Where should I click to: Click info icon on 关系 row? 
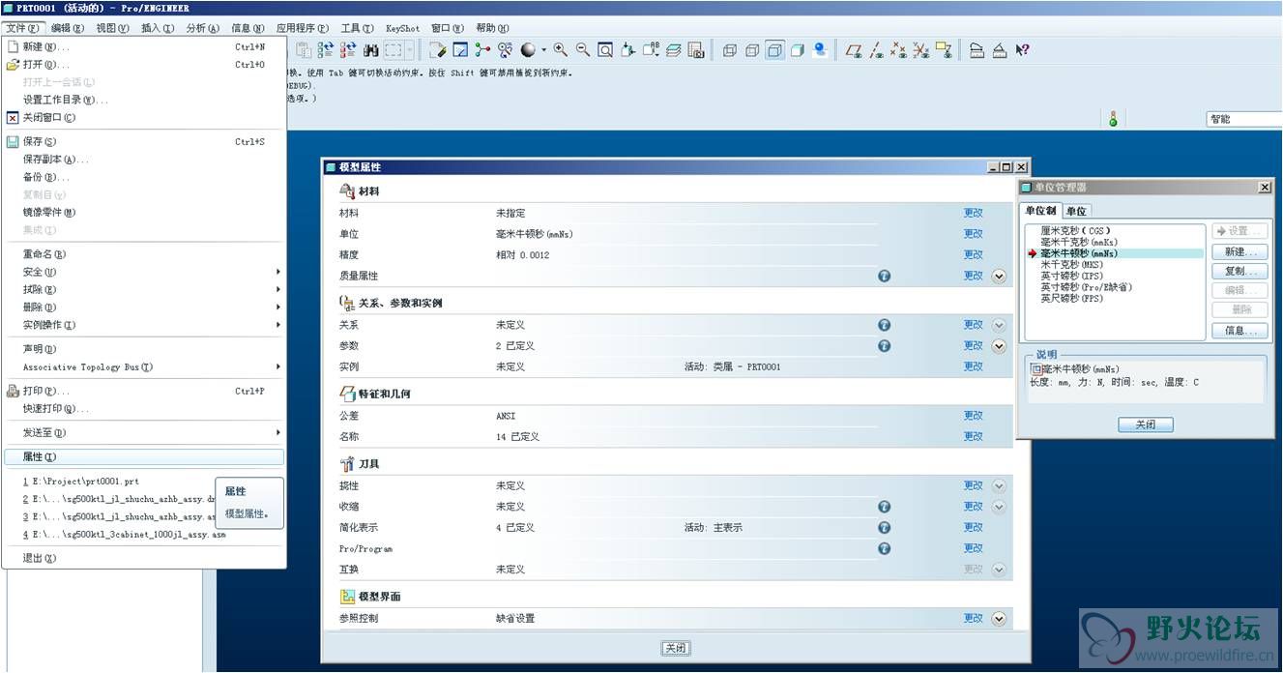click(x=884, y=325)
